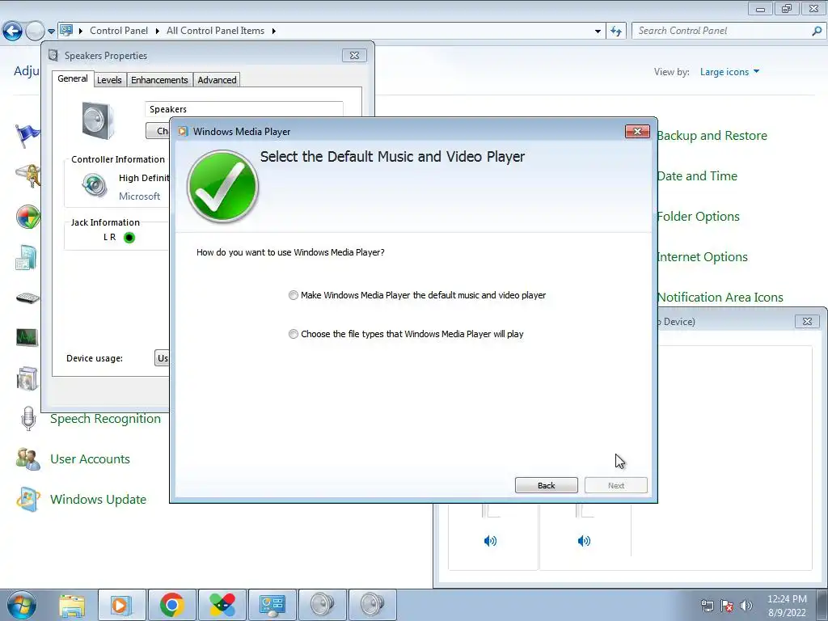The image size is (828, 621).
Task: Click the address bar refresh button
Action: (616, 32)
